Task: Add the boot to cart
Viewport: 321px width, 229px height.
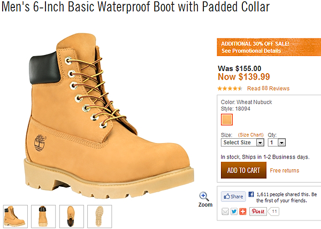Action: tap(243, 170)
